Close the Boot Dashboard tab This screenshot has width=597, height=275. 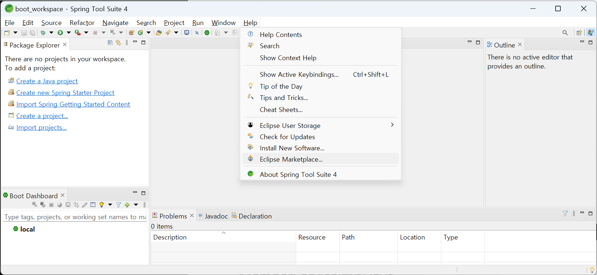point(62,195)
